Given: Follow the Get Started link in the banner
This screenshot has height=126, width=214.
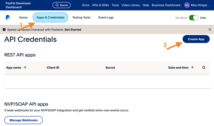Looking at the screenshot, I should pos(73,30).
